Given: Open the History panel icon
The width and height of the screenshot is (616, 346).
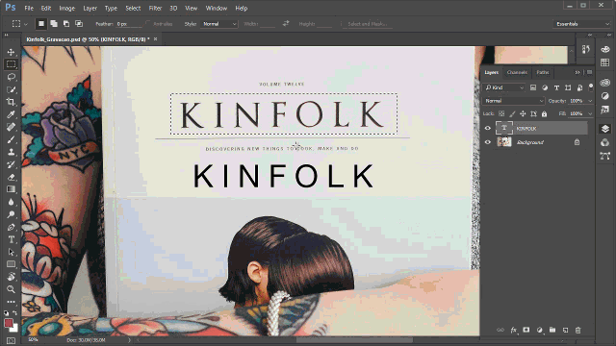Looking at the screenshot, I should click(586, 49).
